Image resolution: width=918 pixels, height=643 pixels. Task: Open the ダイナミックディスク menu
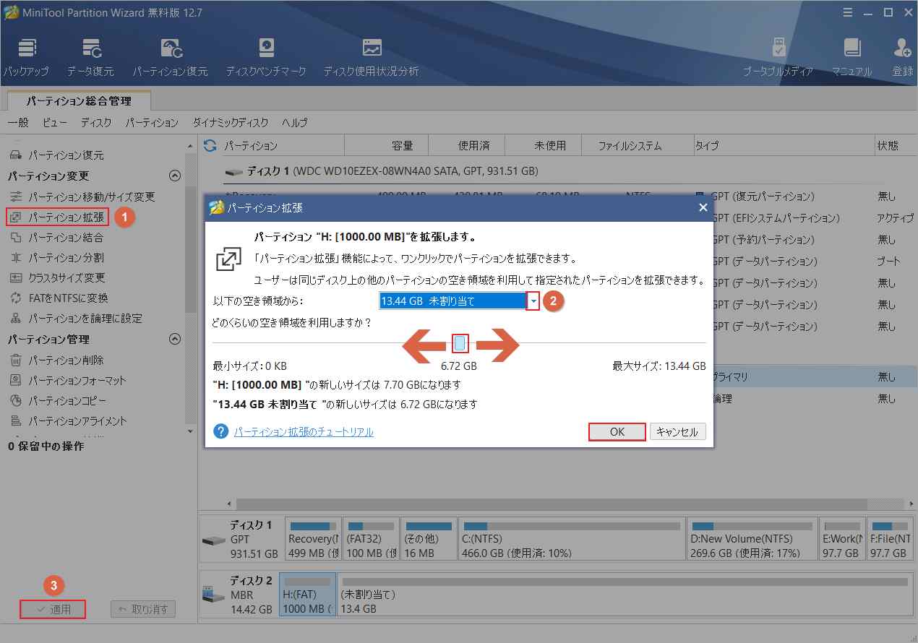click(x=230, y=123)
